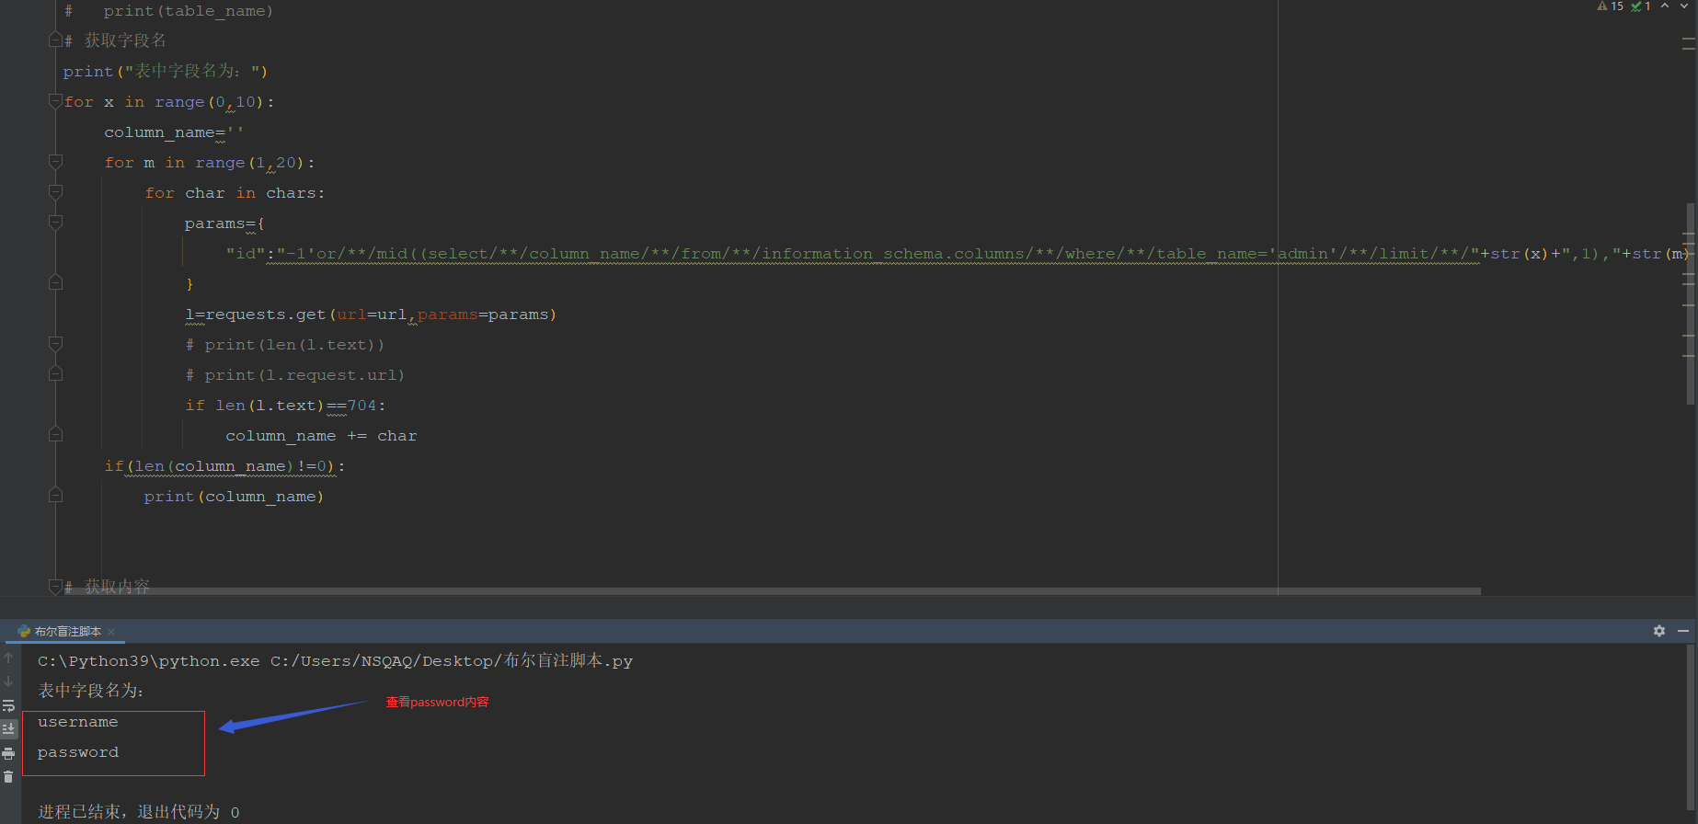The height and width of the screenshot is (824, 1698).
Task: Click the 'column_name += char' statement
Action: (321, 436)
